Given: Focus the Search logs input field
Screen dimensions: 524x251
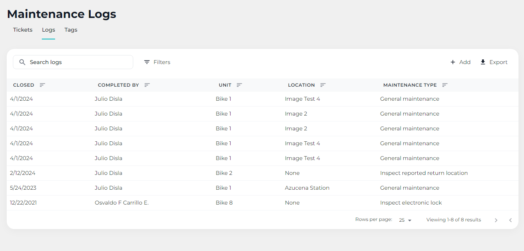Looking at the screenshot, I should tap(78, 62).
